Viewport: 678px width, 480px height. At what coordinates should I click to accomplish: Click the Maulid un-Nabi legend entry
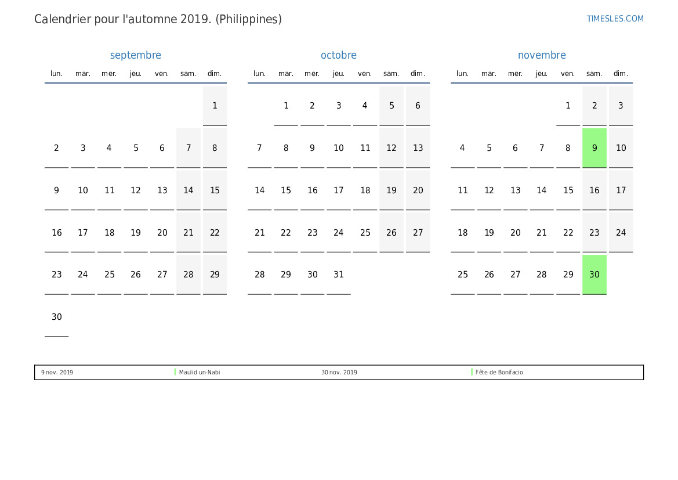pyautogui.click(x=200, y=372)
